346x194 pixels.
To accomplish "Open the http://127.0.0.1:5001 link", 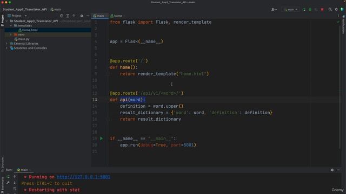I will (84, 177).
